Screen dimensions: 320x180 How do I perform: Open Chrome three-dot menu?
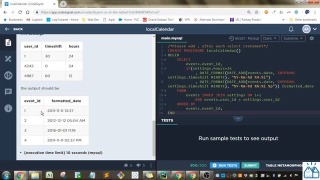pyautogui.click(x=315, y=12)
